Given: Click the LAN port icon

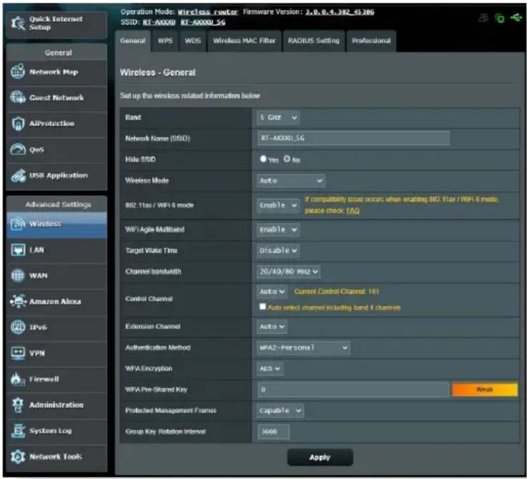Looking at the screenshot, I should 18,250.
